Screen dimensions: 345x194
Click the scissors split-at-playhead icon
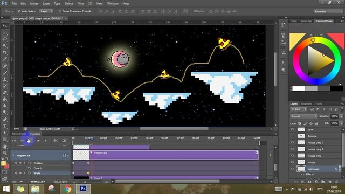tap(56, 140)
